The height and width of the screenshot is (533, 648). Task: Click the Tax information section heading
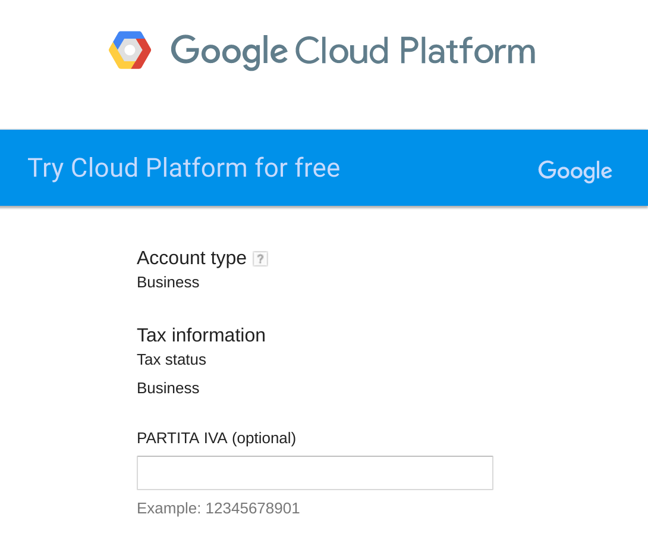coord(201,335)
